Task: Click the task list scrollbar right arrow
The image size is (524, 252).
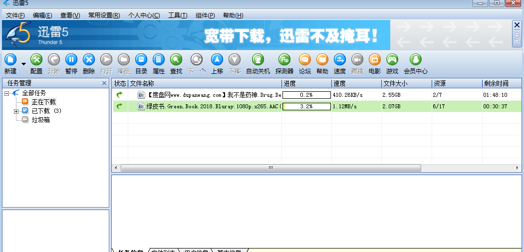Action: tap(518, 168)
